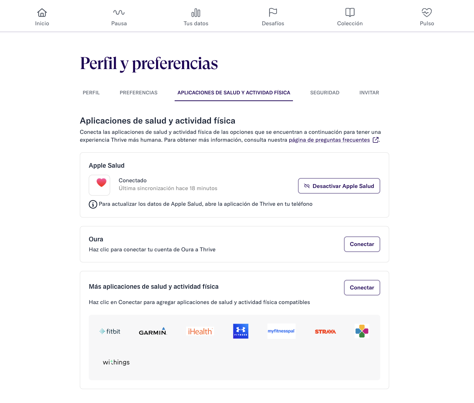Click the Strava logo
Viewport: 474px width, 403px height.
(325, 331)
